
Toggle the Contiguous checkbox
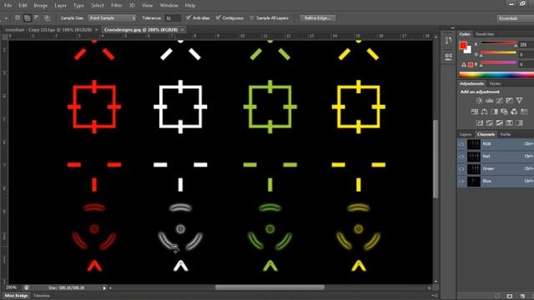pyautogui.click(x=218, y=17)
